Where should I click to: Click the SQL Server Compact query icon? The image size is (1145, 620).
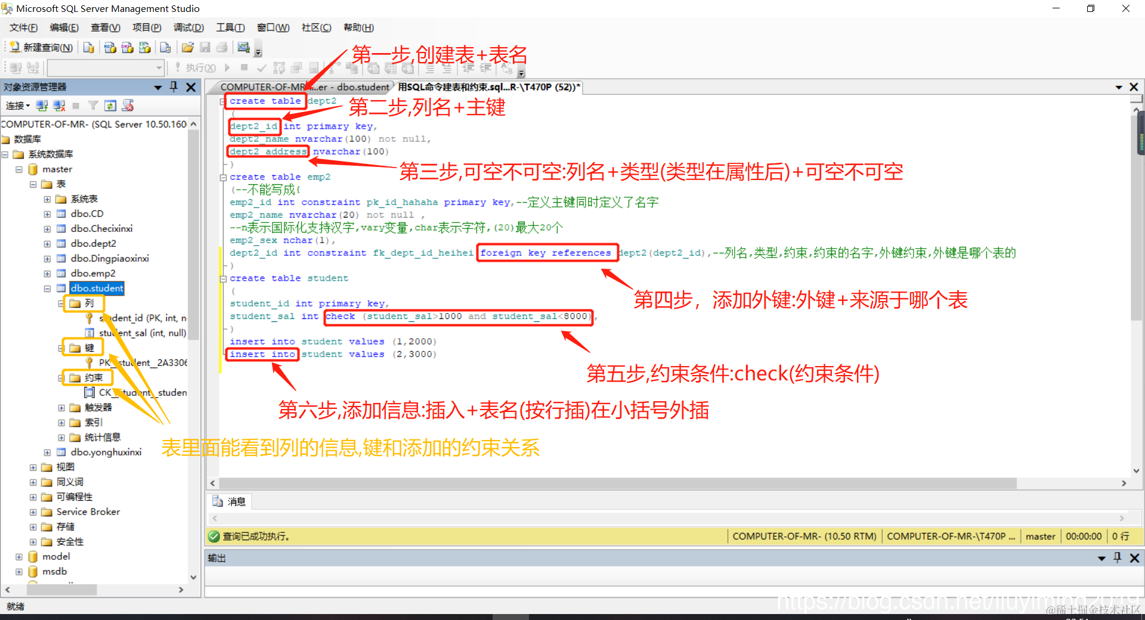coord(166,48)
